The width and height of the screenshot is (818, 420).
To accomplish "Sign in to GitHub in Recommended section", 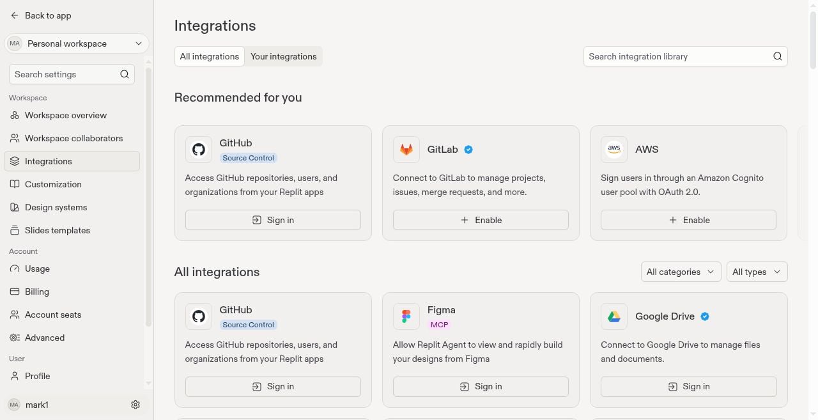I will [273, 220].
